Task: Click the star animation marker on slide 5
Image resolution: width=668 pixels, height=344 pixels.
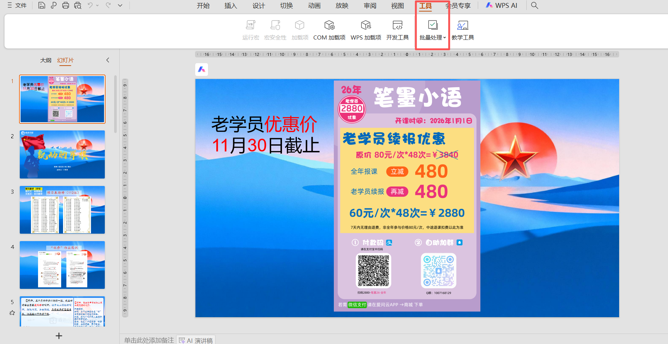Action: 12,313
